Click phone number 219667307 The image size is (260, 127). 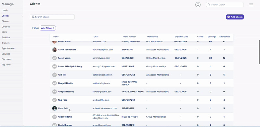[127, 50]
